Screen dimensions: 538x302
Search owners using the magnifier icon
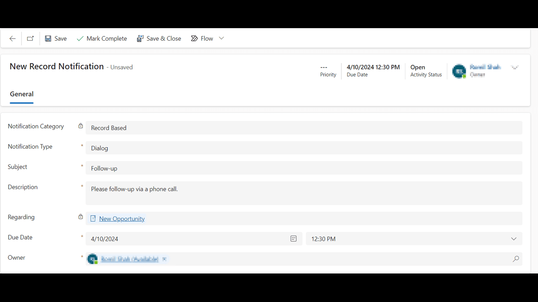(516, 259)
